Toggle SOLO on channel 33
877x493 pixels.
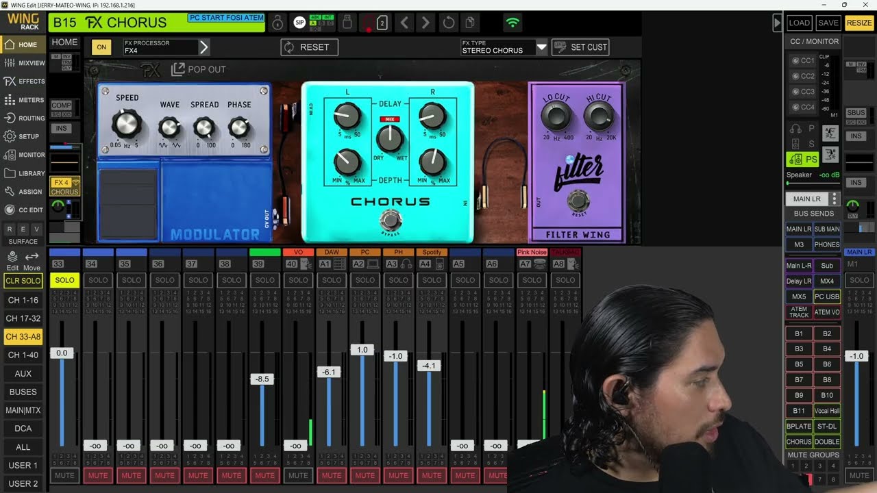(64, 280)
